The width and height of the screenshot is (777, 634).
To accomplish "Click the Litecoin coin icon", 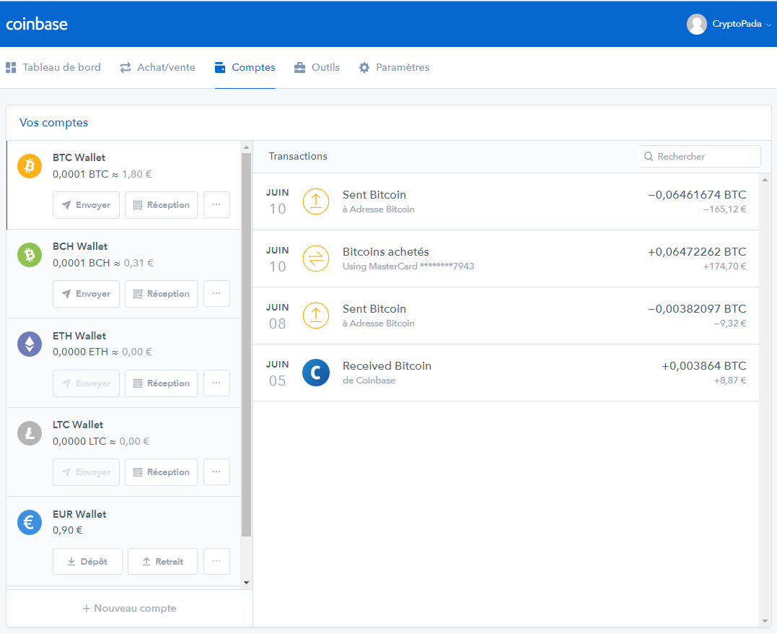I will coord(30,433).
